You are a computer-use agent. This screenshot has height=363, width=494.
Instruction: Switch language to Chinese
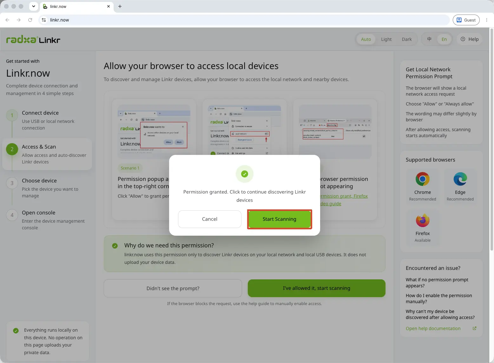tap(429, 39)
